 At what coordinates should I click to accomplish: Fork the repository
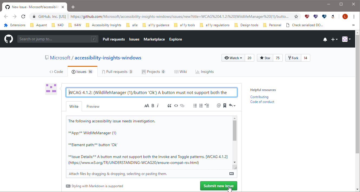[x=293, y=58]
